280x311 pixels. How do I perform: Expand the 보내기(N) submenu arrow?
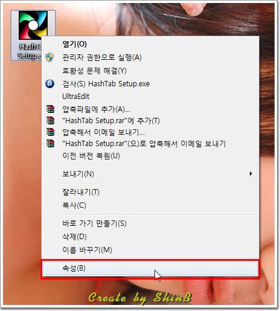coord(250,173)
